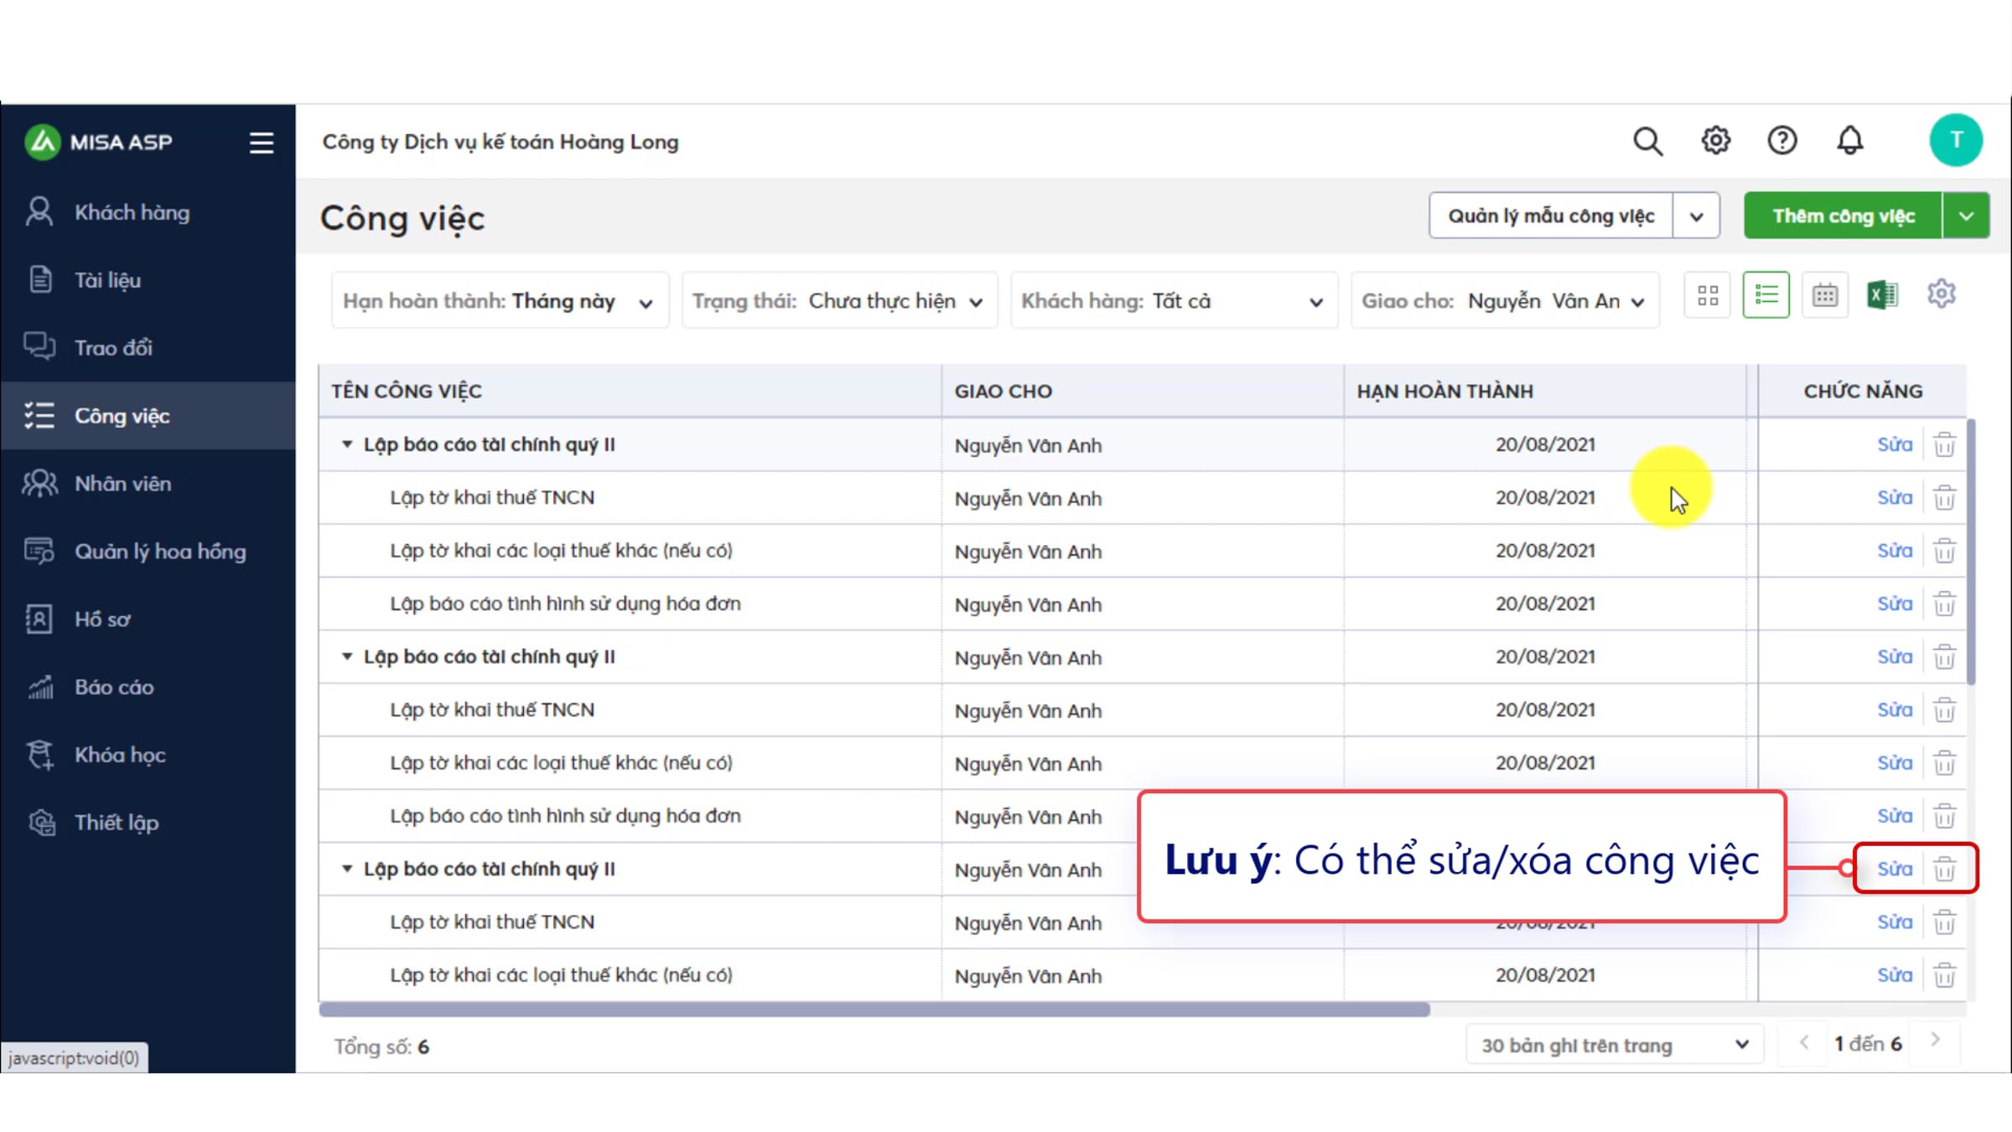Viewport: 2012px width, 1132px height.
Task: Delete first Lập tờ khai các loại thuế khác
Action: click(x=1945, y=551)
